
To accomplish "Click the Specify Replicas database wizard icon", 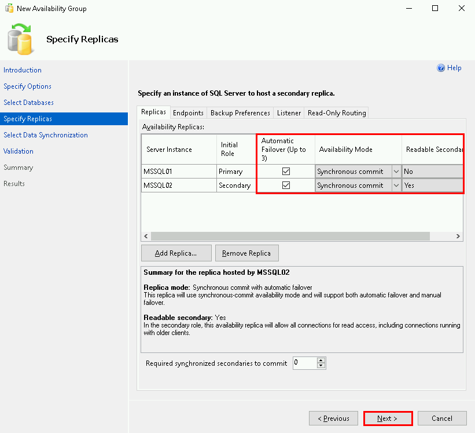I will pyautogui.click(x=21, y=38).
